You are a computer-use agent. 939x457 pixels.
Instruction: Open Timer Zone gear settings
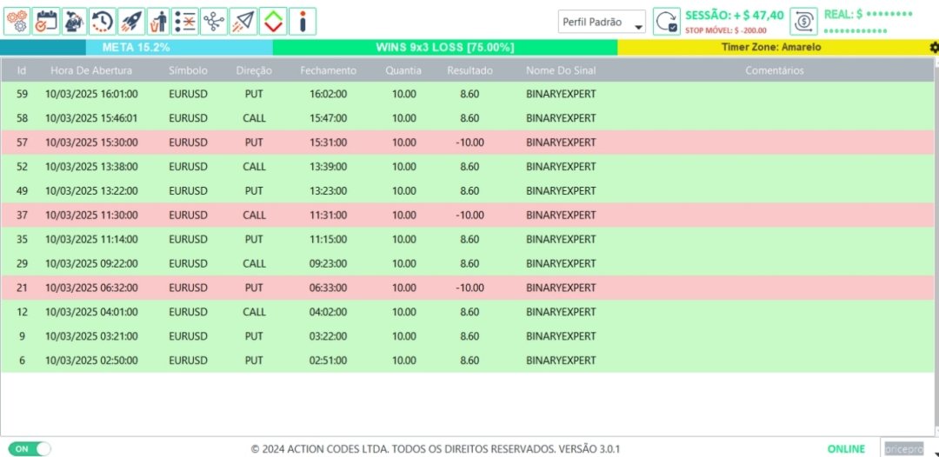934,47
